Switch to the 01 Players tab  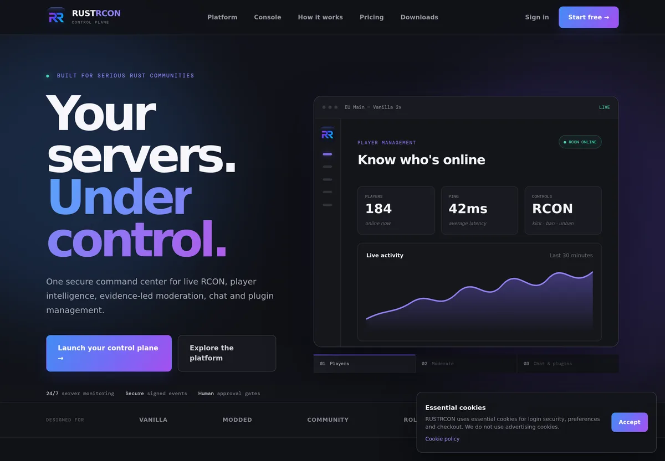tap(364, 364)
